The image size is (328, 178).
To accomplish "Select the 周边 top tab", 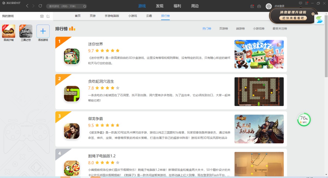I will pos(195,6).
